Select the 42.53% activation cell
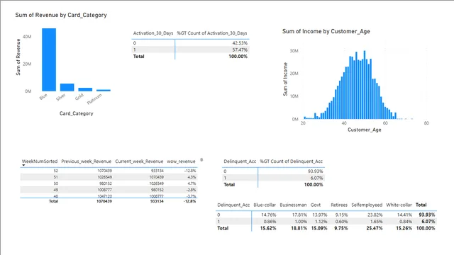 [240, 43]
